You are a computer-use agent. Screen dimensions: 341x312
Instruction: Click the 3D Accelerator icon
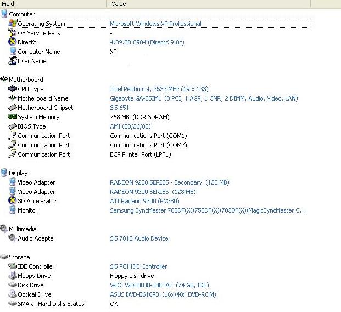(x=13, y=201)
